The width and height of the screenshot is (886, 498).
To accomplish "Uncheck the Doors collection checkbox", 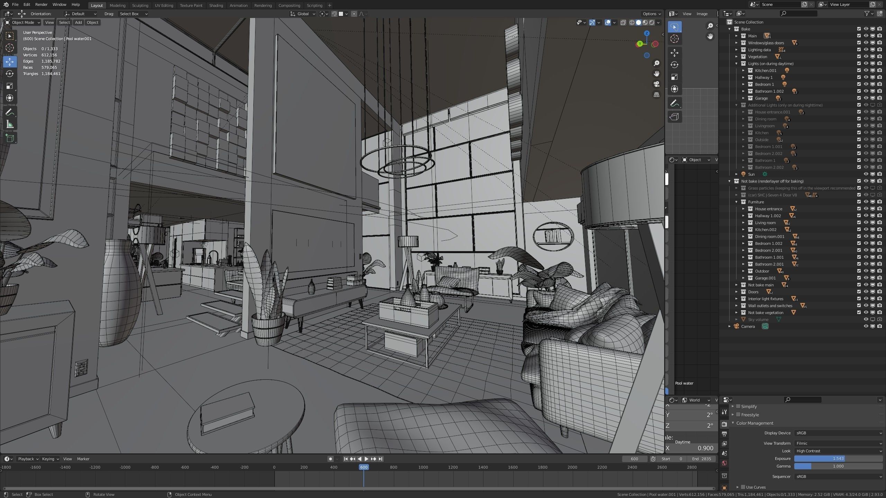I will pos(859,292).
